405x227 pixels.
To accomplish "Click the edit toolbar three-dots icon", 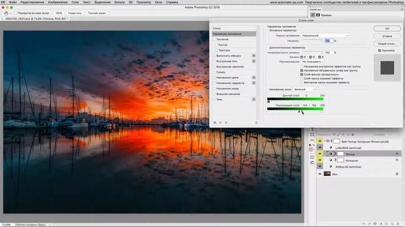I will pyautogui.click(x=312, y=140).
